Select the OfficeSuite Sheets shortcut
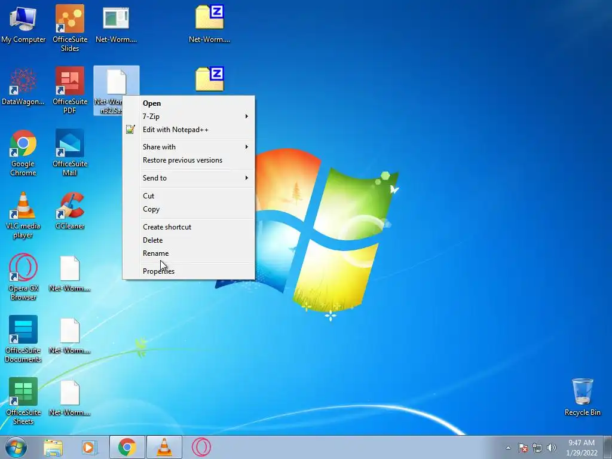 coord(23,401)
